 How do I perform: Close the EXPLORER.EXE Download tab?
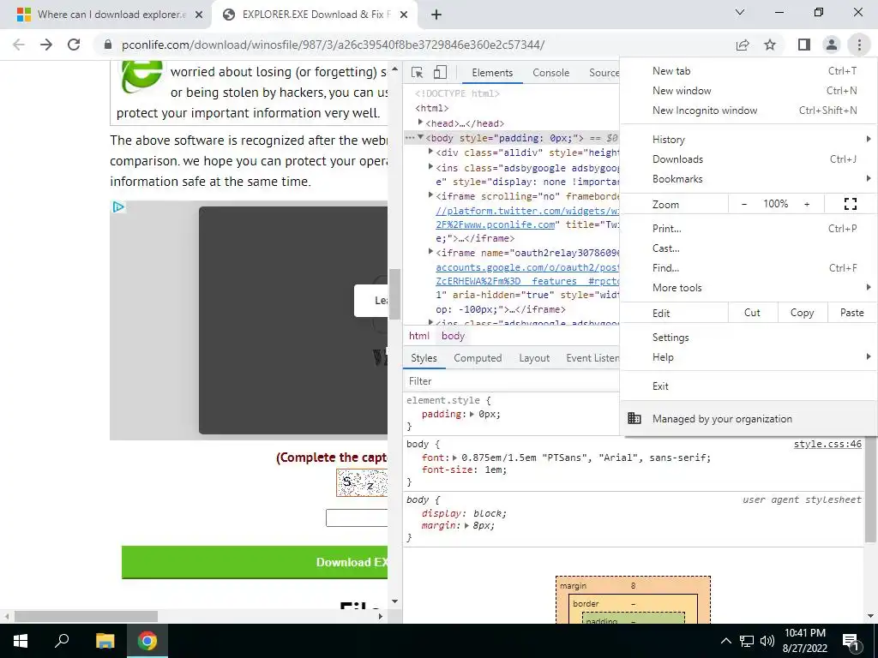[404, 15]
